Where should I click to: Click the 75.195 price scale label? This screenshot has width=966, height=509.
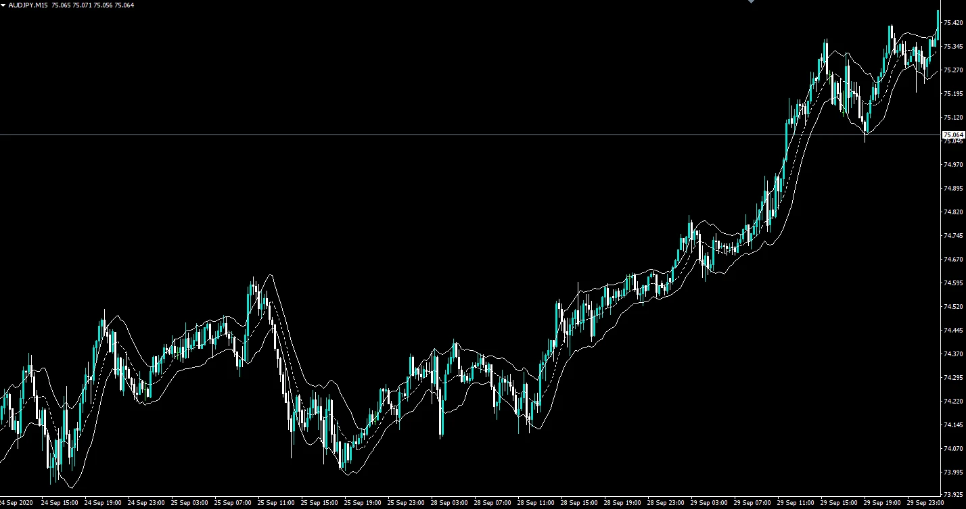[x=954, y=94]
